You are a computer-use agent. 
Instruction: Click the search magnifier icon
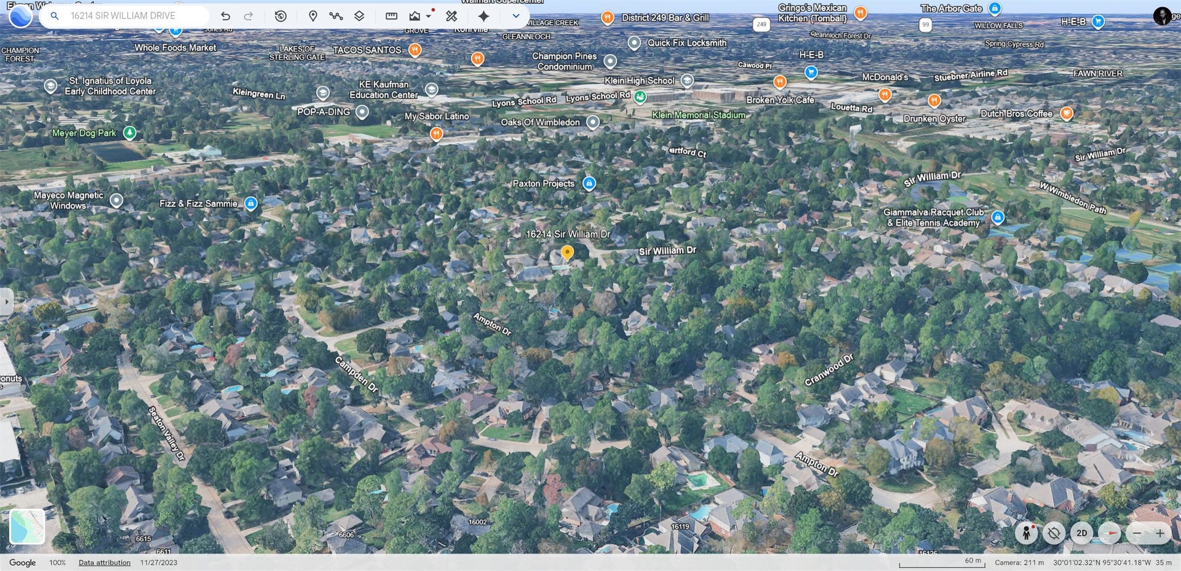click(55, 16)
